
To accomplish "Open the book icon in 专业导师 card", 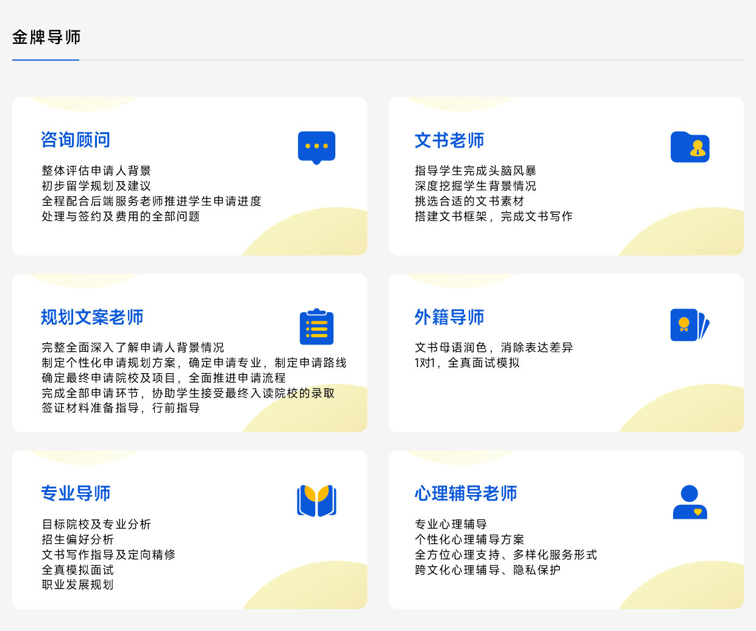I will click(x=316, y=501).
